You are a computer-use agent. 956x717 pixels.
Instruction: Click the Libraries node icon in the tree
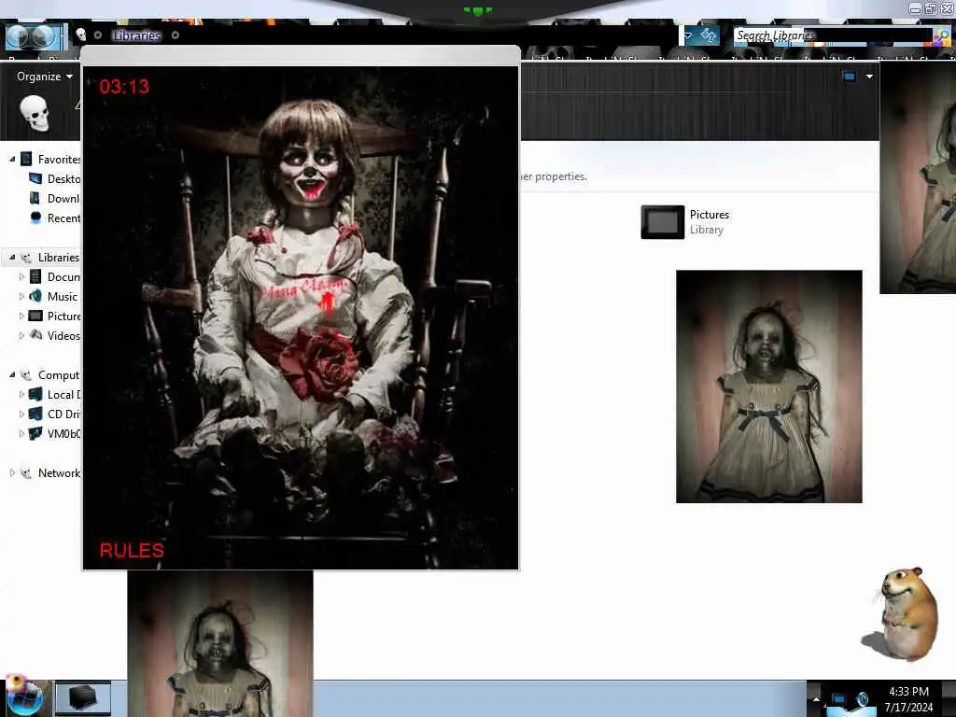pos(26,258)
